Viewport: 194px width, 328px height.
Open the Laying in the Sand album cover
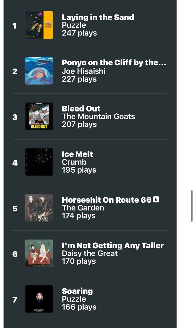click(39, 25)
